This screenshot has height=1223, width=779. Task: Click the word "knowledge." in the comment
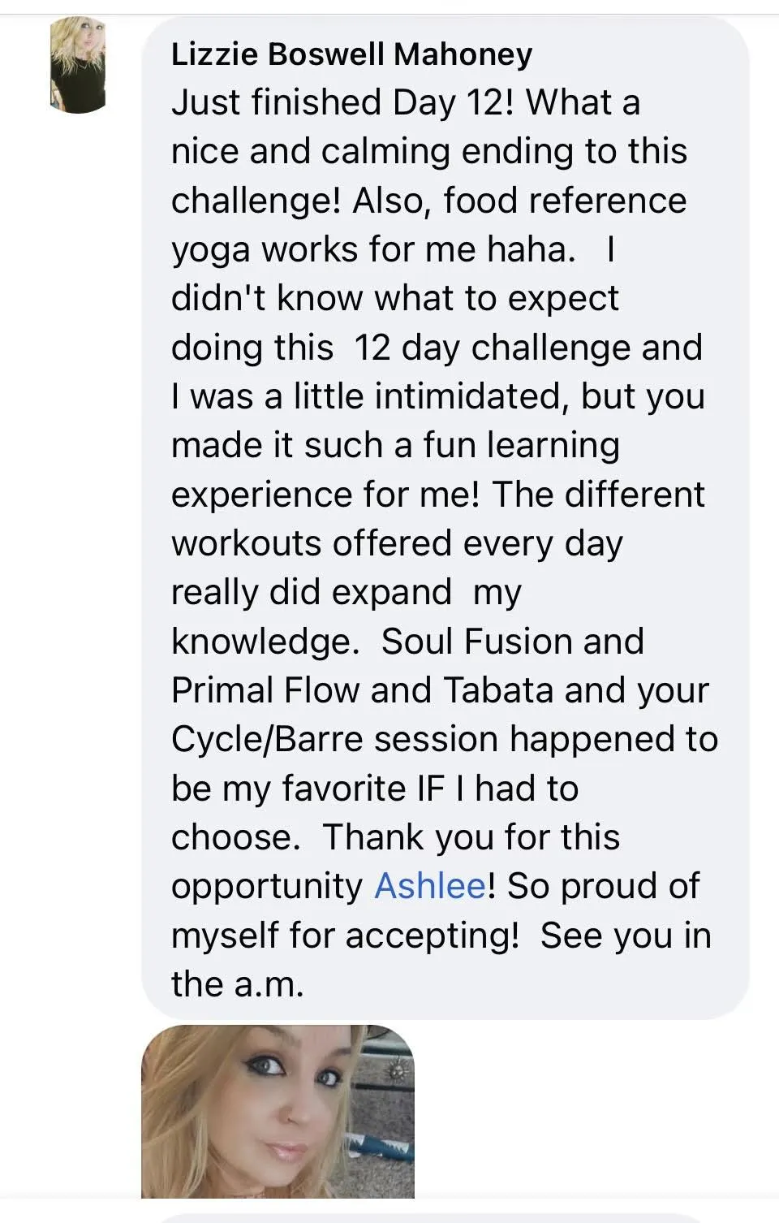click(x=265, y=642)
